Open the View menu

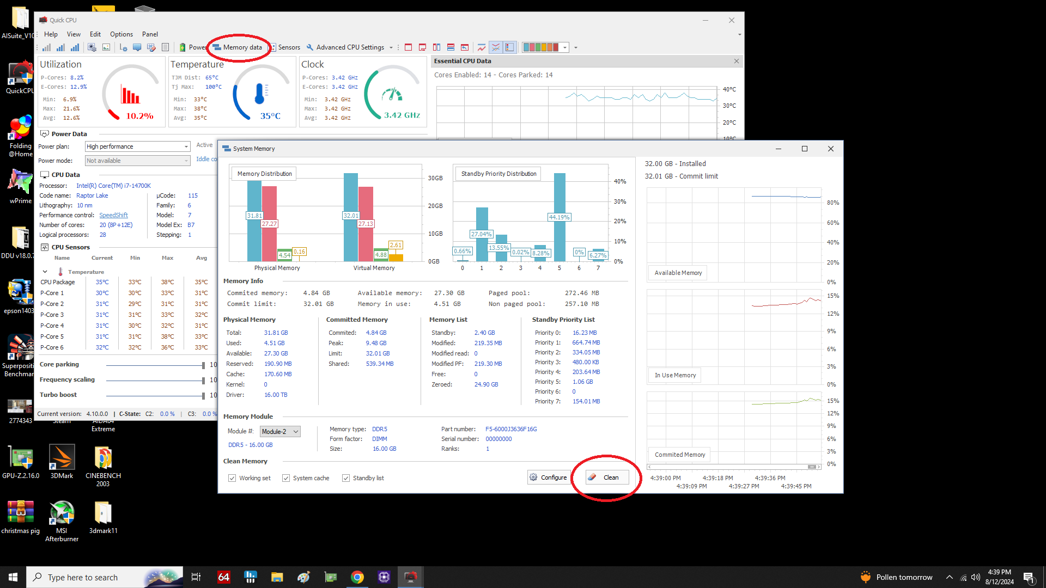tap(74, 34)
